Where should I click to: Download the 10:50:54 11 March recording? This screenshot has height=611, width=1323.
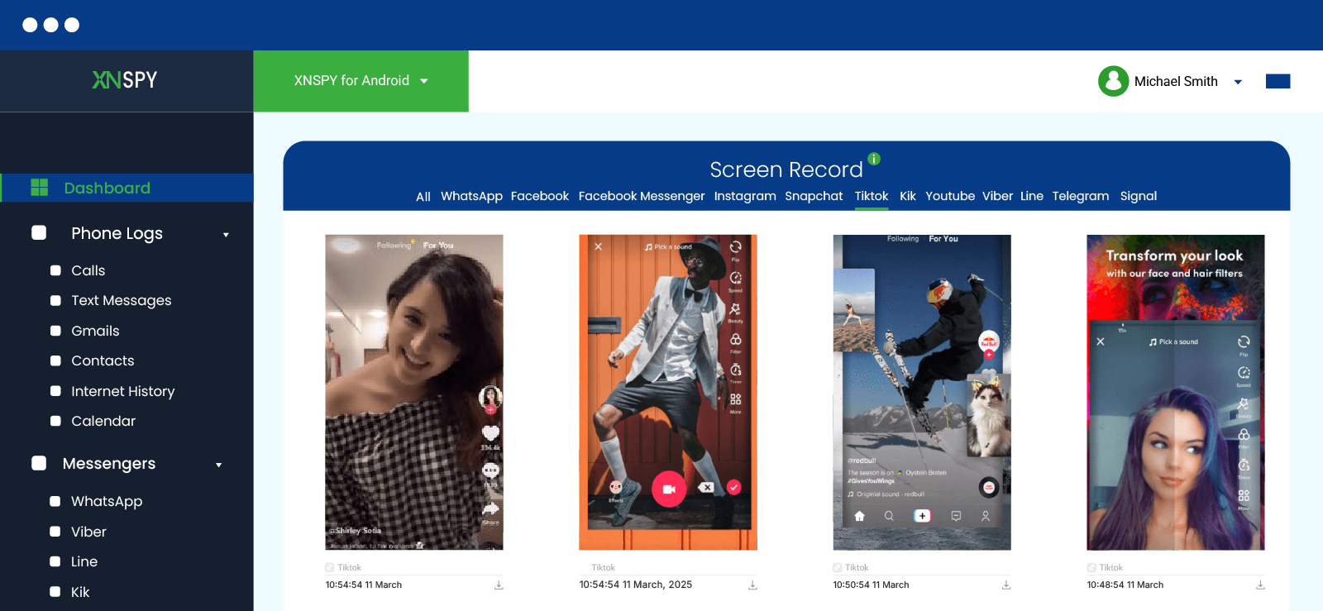pyautogui.click(x=1006, y=585)
